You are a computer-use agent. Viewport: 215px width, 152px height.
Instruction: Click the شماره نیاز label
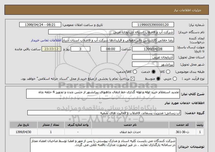coord(197,25)
